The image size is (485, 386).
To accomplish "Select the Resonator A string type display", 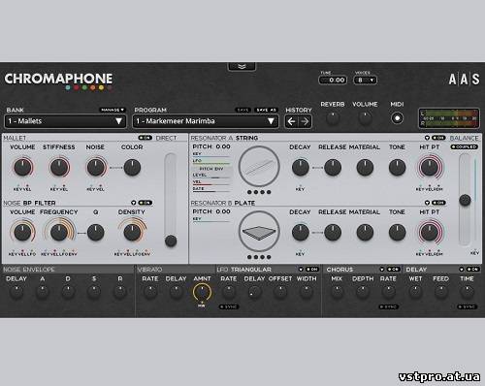I will (259, 167).
